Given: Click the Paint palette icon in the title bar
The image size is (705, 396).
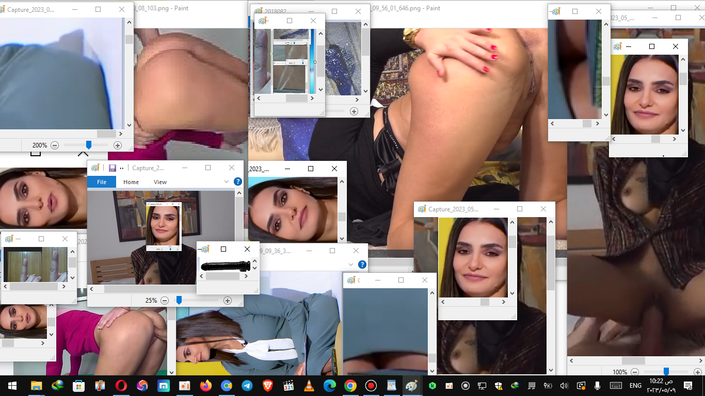Looking at the screenshot, I should coord(95,168).
